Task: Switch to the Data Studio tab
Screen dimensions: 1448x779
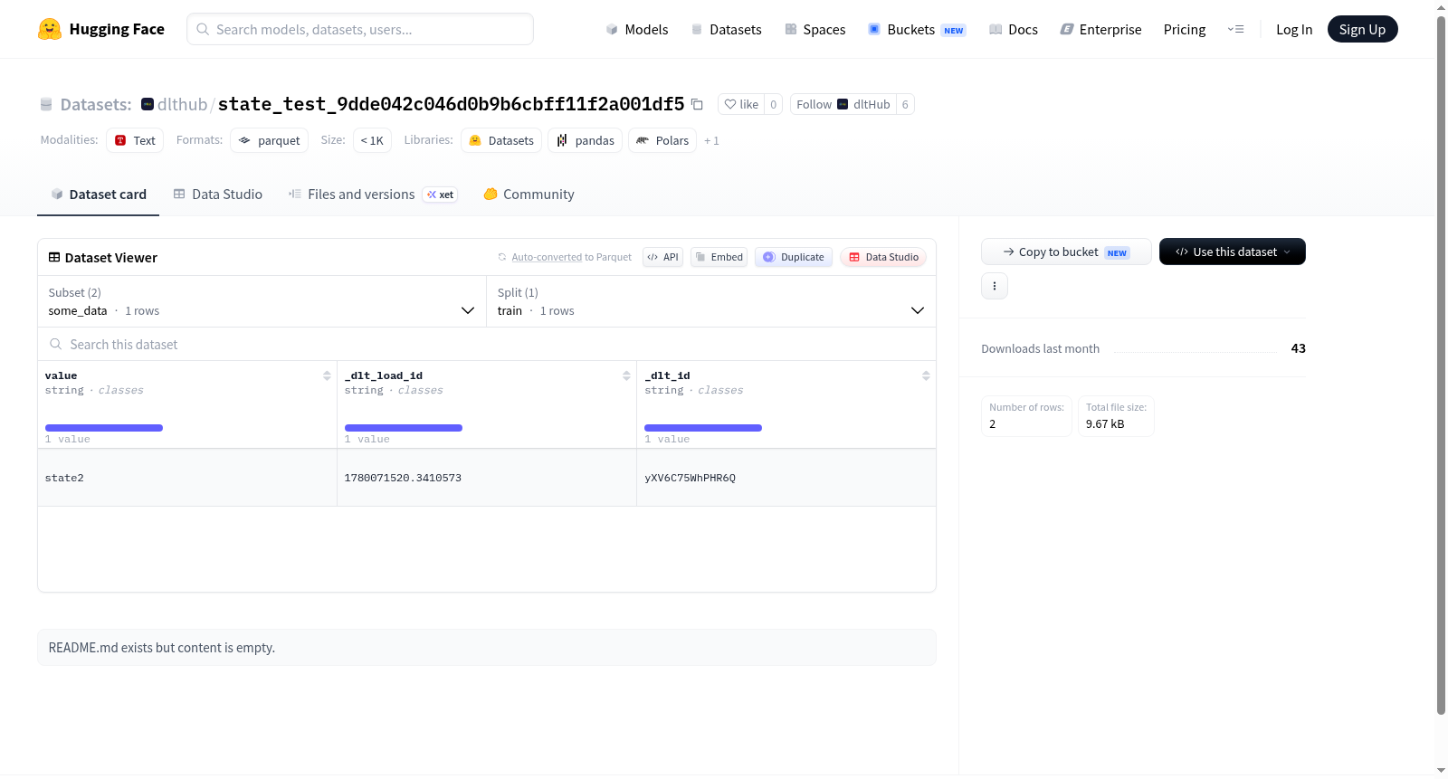Action: (x=218, y=195)
